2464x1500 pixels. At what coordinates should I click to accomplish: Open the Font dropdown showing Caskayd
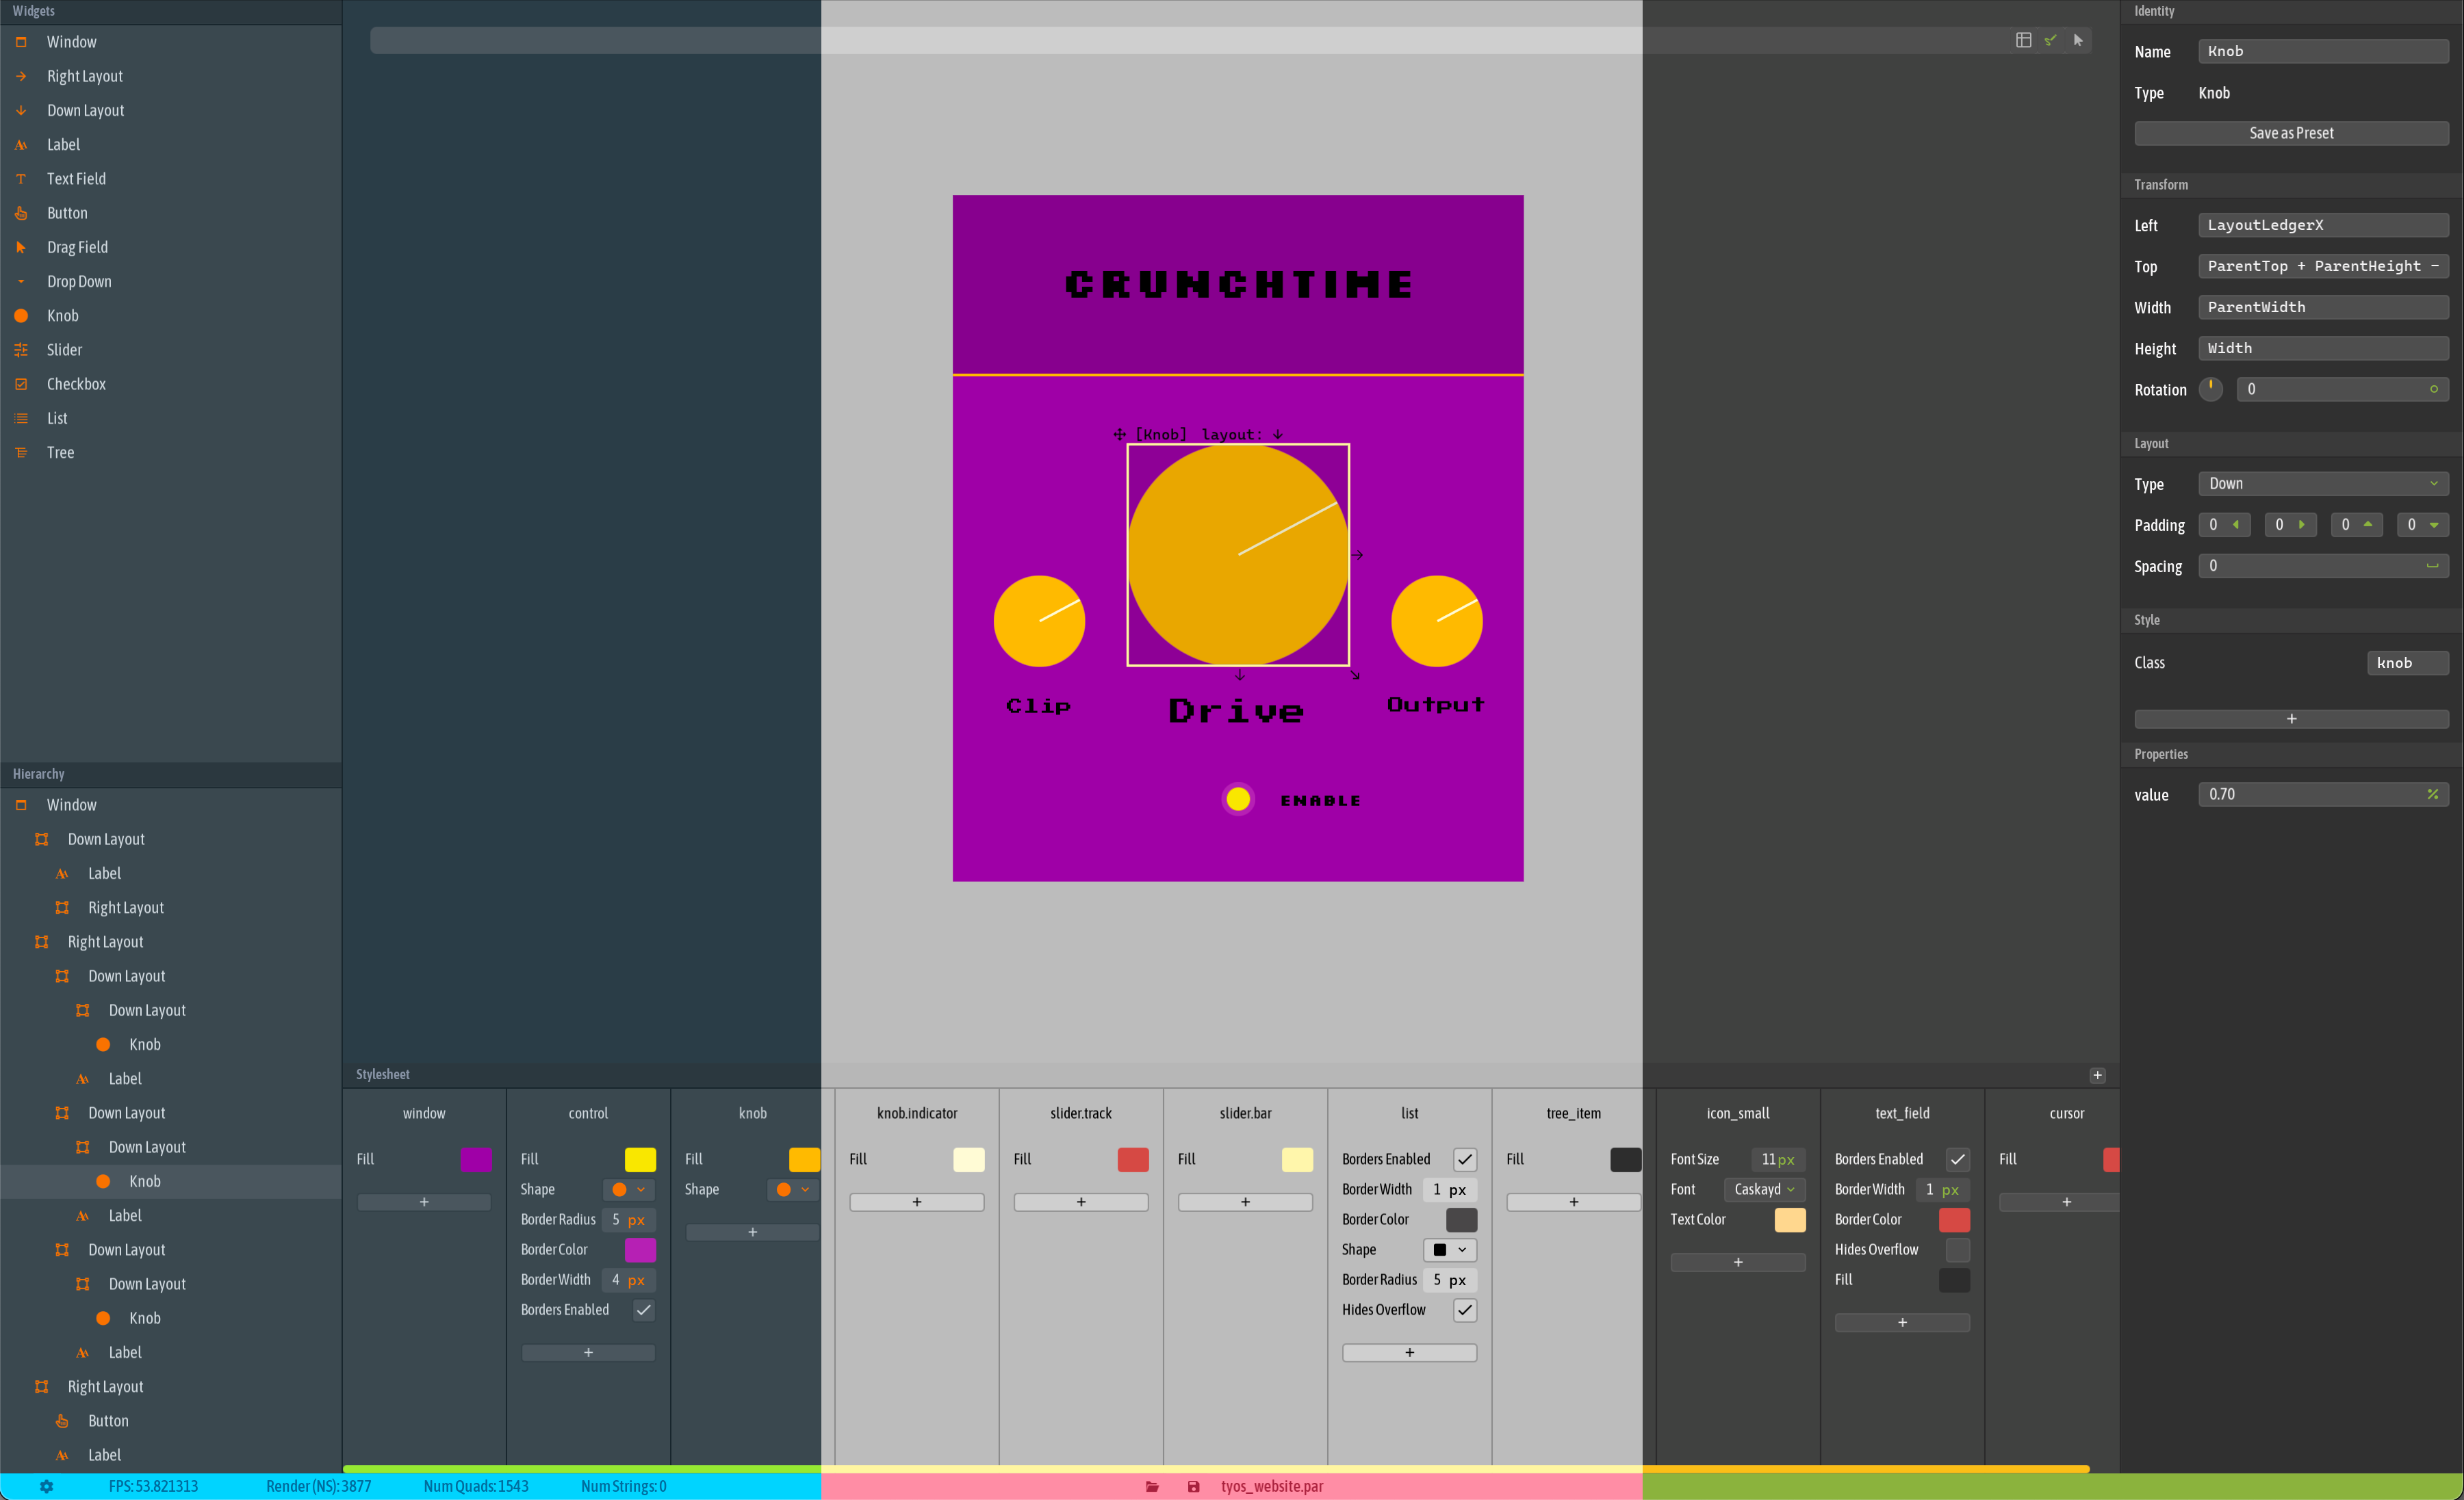[1764, 1190]
